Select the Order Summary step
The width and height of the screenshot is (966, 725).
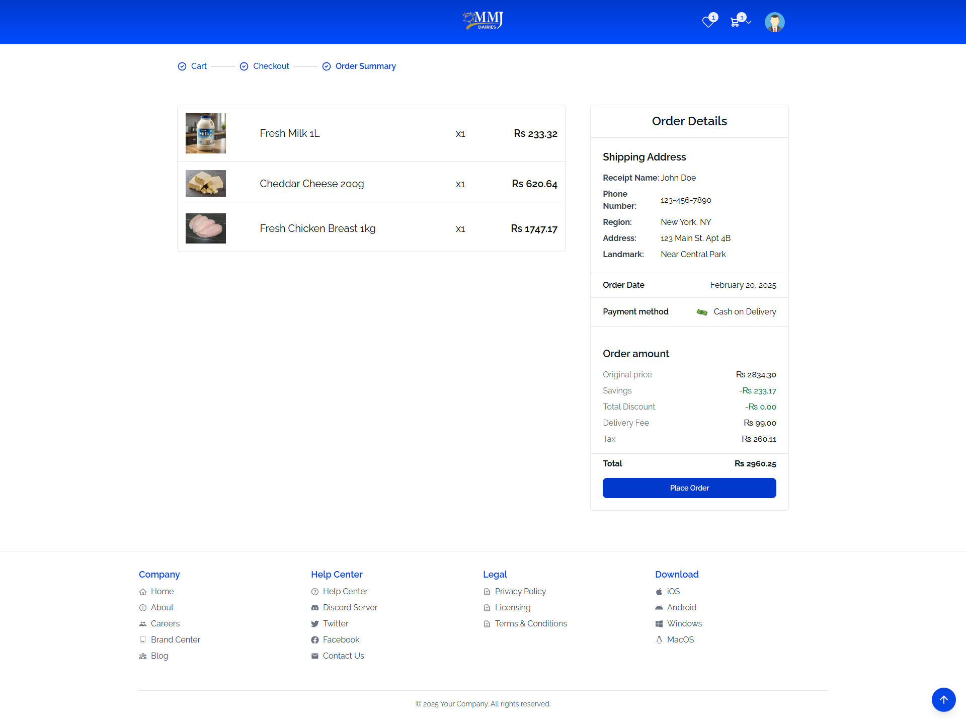click(365, 66)
